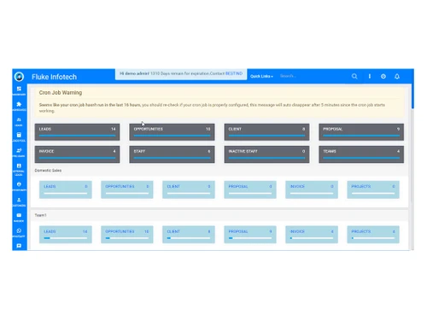Screen dimensions: 427x320
Task: Select Team1 LEADS card
Action: 66,235
